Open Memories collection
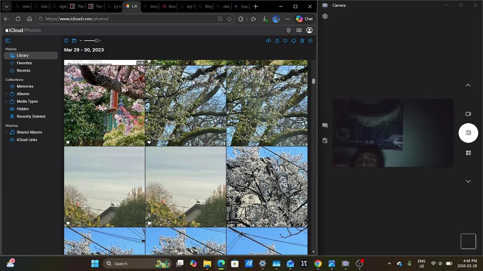The height and width of the screenshot is (271, 483). tap(31, 86)
